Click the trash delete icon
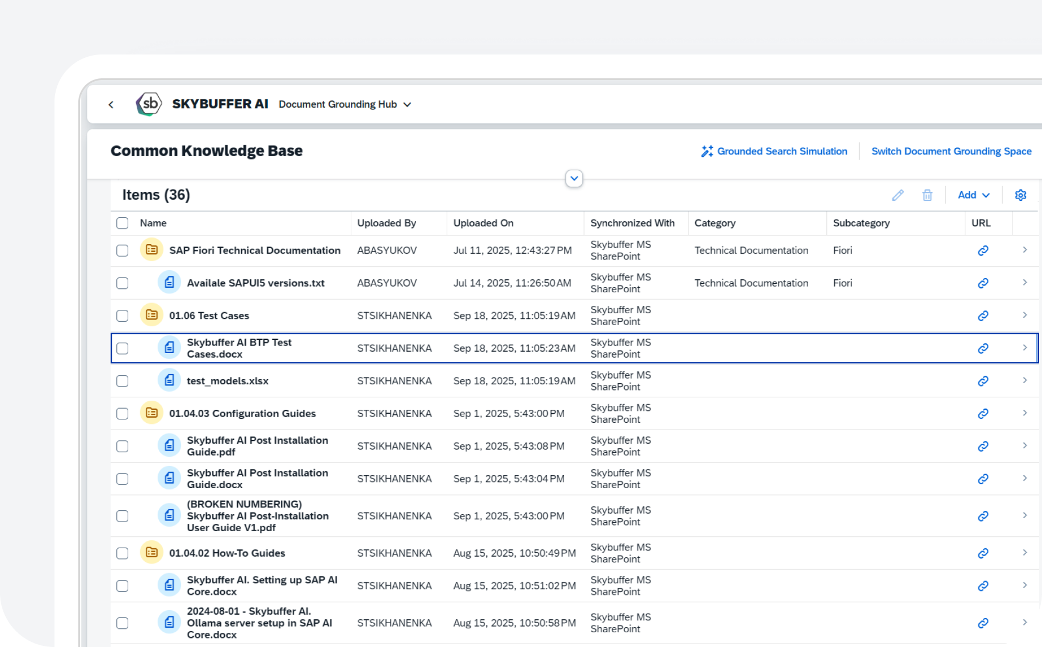Viewport: 1042px width, 647px height. tap(927, 195)
